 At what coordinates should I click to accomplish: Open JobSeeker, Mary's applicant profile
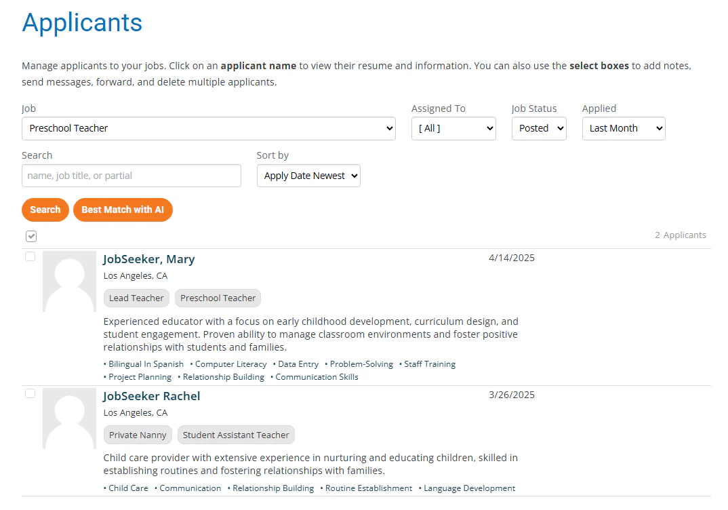coord(149,259)
